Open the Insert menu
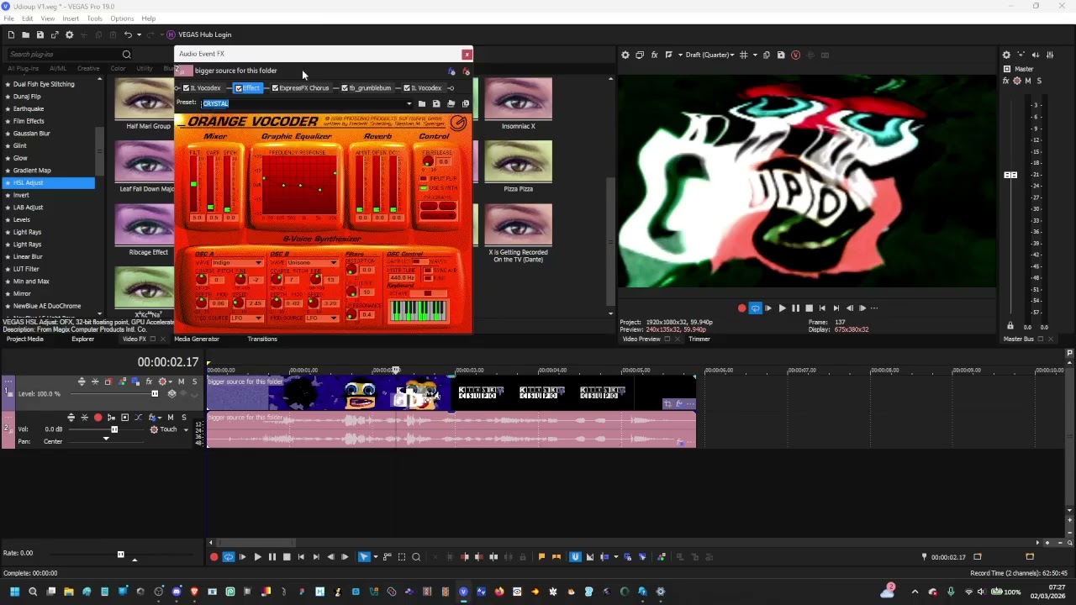 (x=71, y=18)
